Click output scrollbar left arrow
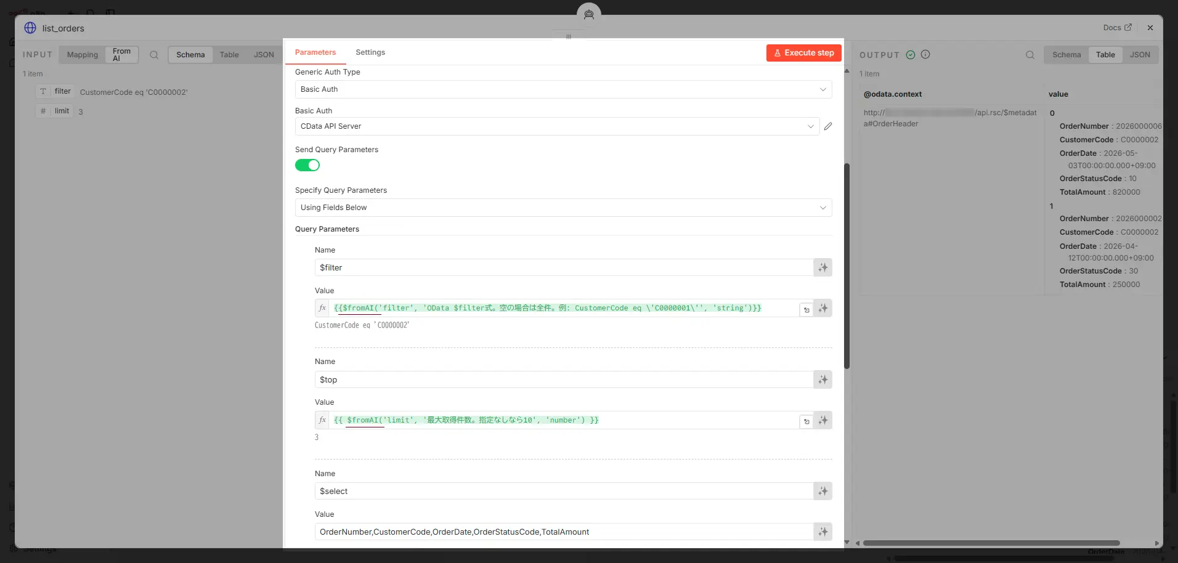Viewport: 1178px width, 563px height. point(858,543)
